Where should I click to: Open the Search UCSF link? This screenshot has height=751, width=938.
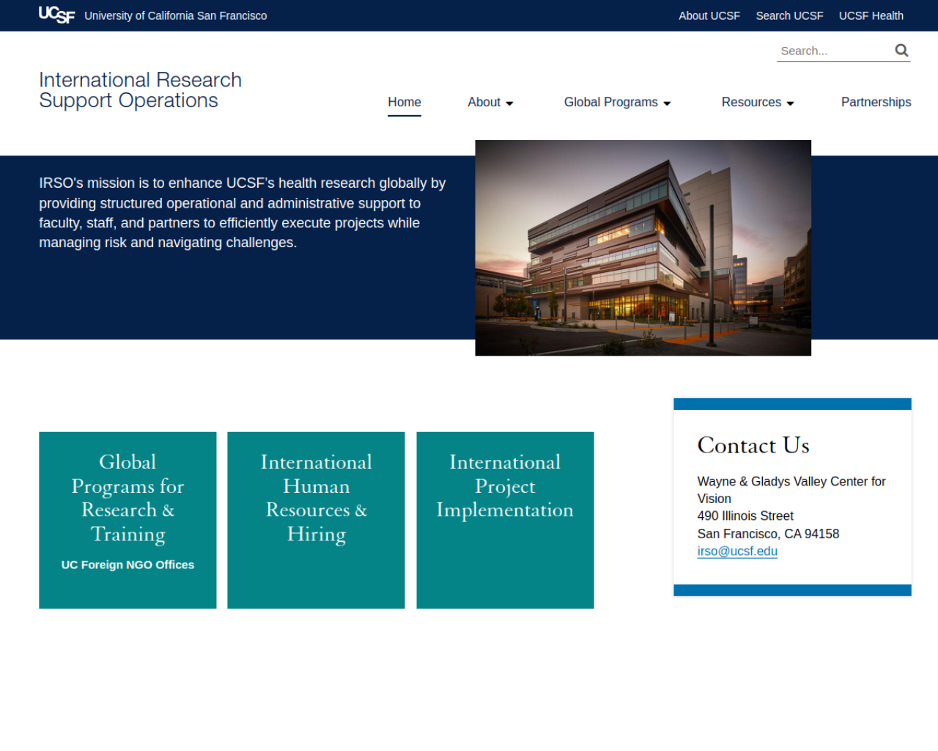click(x=789, y=15)
